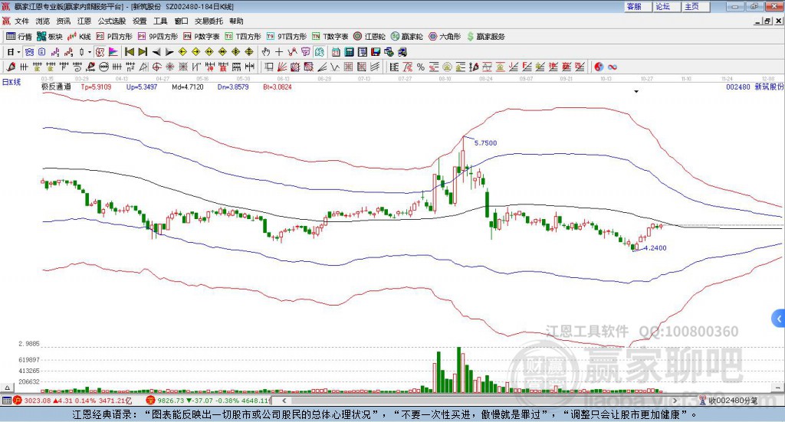Click the keyboard grid icon in status bar
Screen dimensions: 785x422
[6, 401]
